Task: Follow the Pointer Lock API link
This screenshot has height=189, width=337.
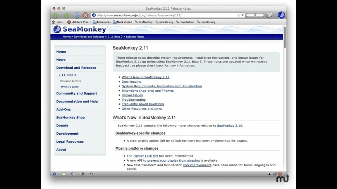Action: click(146, 156)
